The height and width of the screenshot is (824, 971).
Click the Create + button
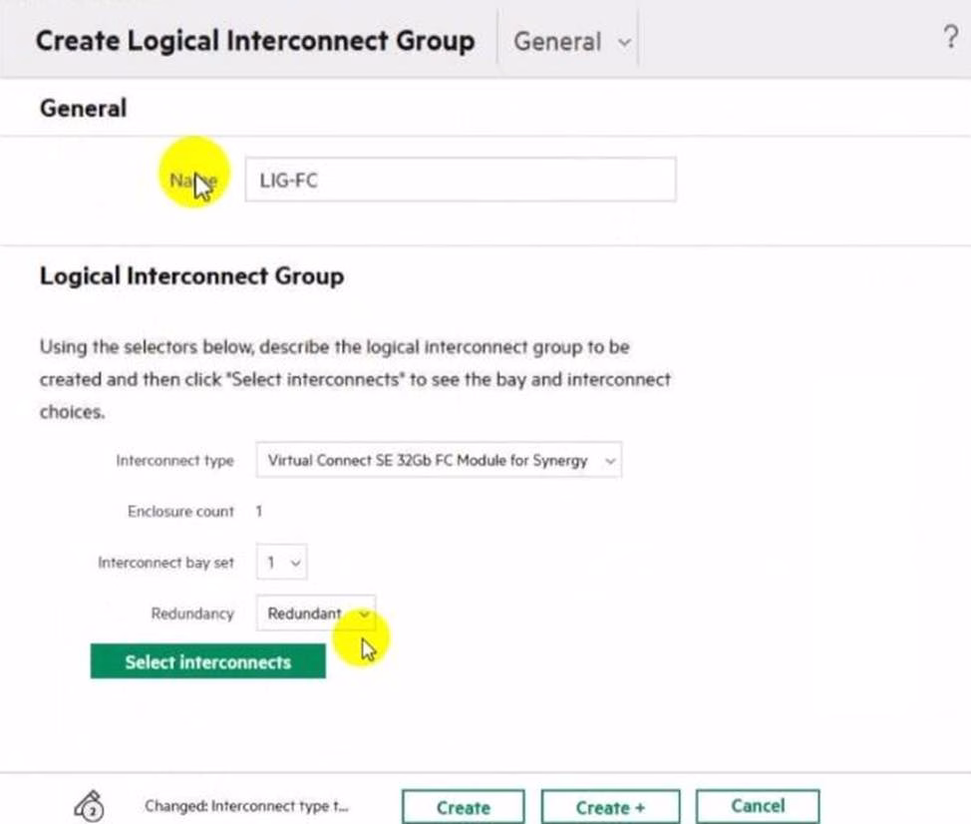(609, 807)
